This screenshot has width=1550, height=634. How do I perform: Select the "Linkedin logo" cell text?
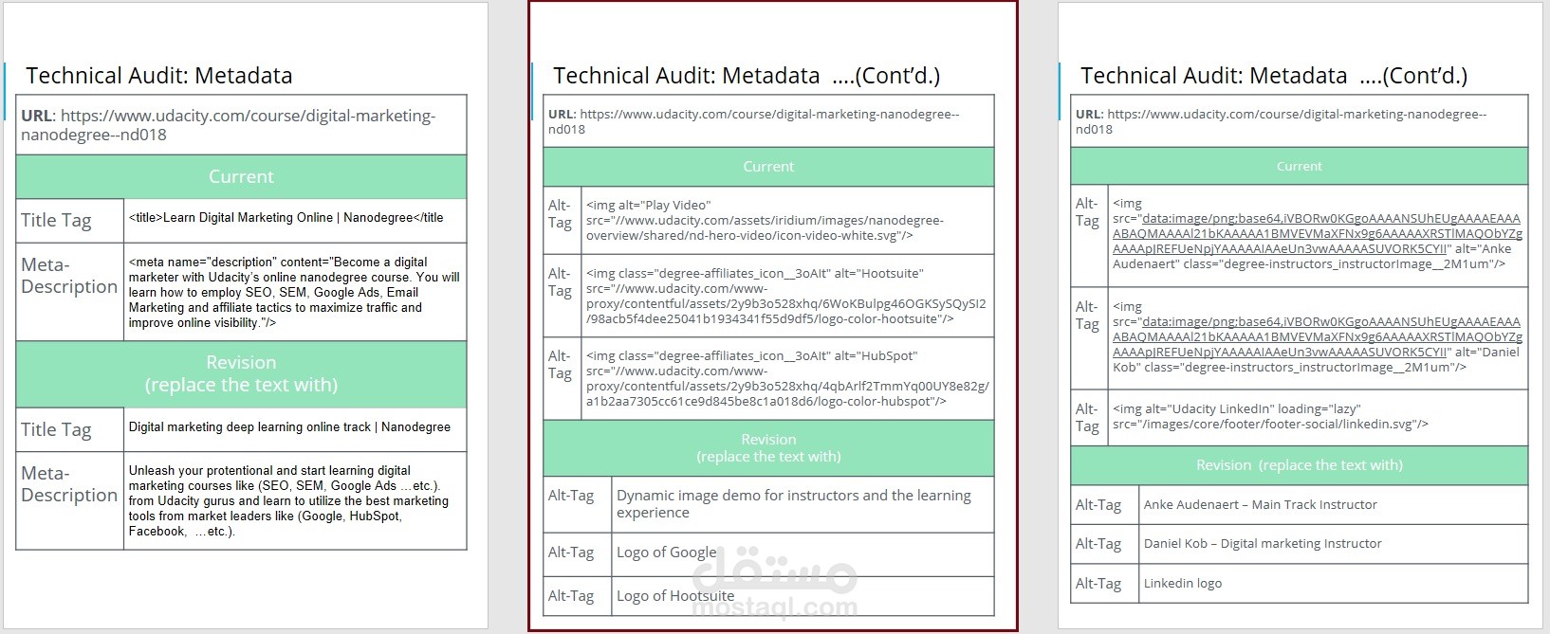(1183, 584)
